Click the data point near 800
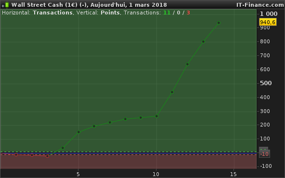Viewport: 285px width, 178px height. click(203, 41)
